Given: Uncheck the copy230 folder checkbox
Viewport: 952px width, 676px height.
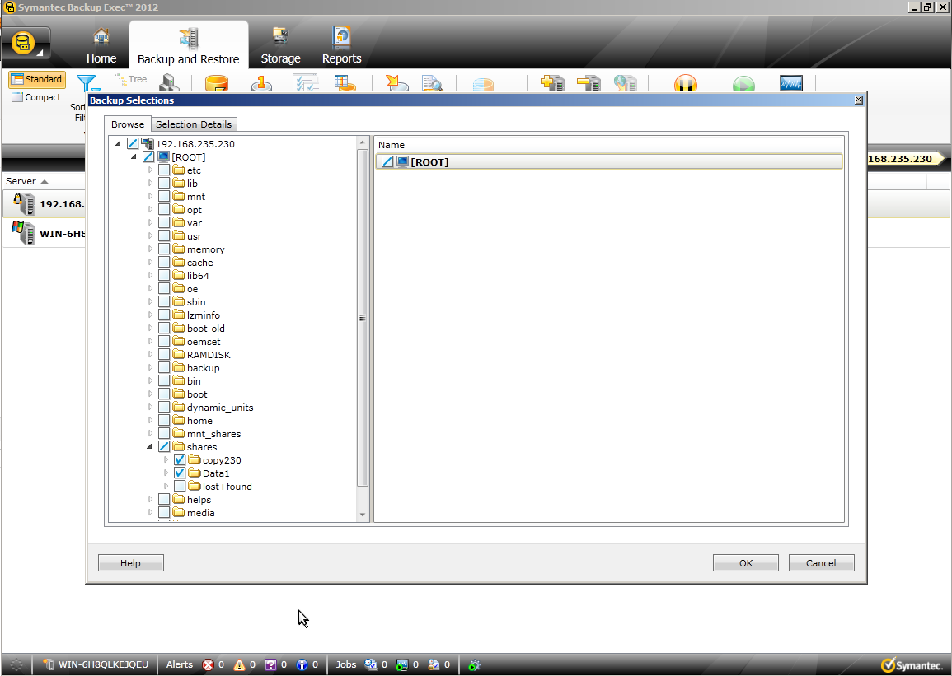Looking at the screenshot, I should 180,460.
